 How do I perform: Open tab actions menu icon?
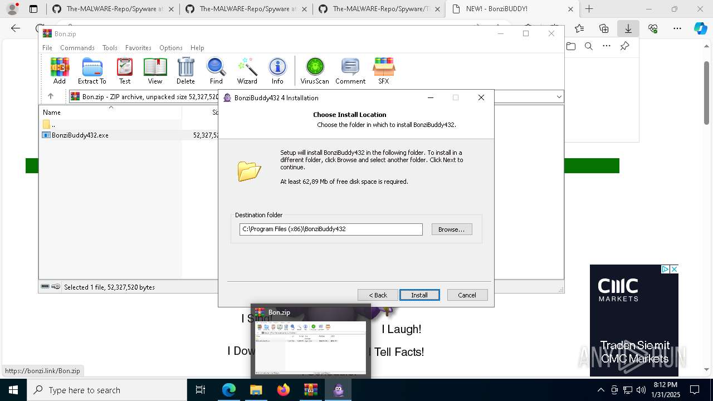[x=33, y=9]
